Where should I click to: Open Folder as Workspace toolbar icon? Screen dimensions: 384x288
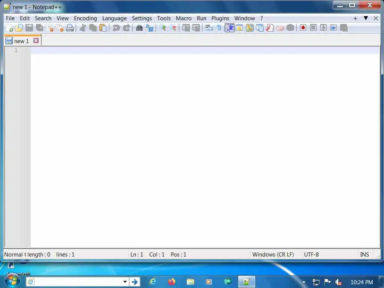point(280,28)
